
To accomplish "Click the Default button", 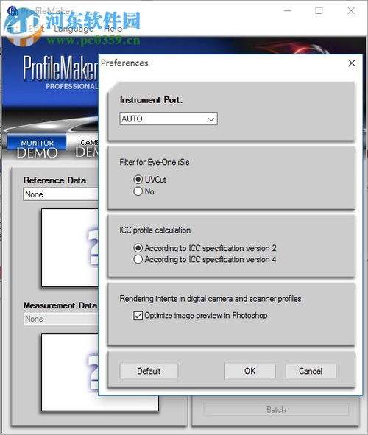I will [x=149, y=371].
